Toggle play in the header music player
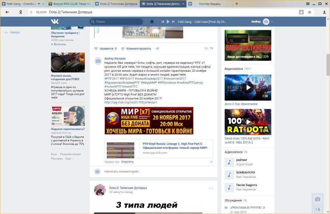The height and width of the screenshot is (214, 330). coord(168,22)
